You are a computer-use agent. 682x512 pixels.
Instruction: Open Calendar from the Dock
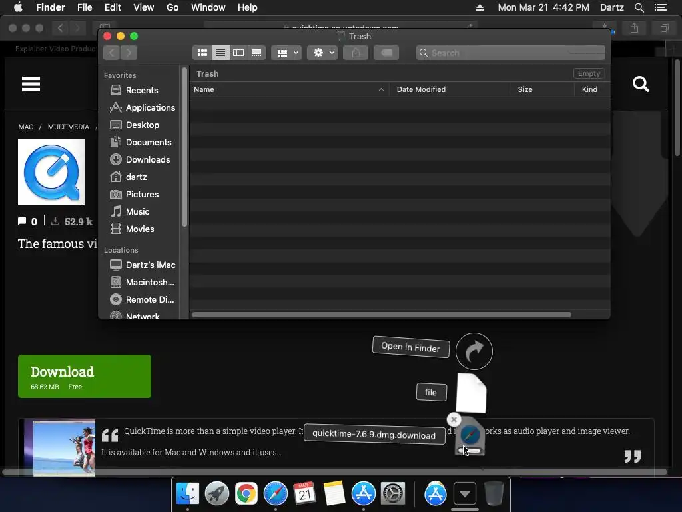pyautogui.click(x=304, y=494)
